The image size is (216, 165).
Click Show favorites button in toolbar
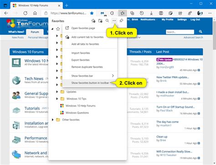click(90, 83)
